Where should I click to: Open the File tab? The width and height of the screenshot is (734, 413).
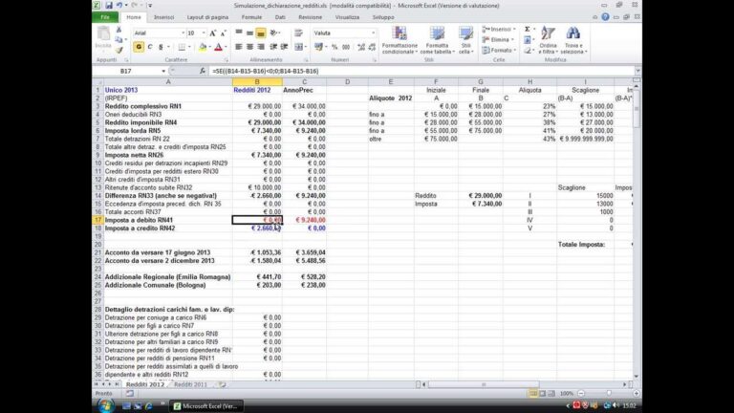coord(105,17)
